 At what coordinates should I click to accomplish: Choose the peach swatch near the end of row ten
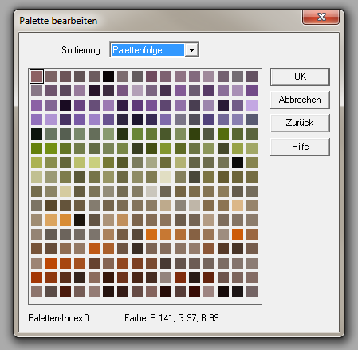tap(238, 206)
